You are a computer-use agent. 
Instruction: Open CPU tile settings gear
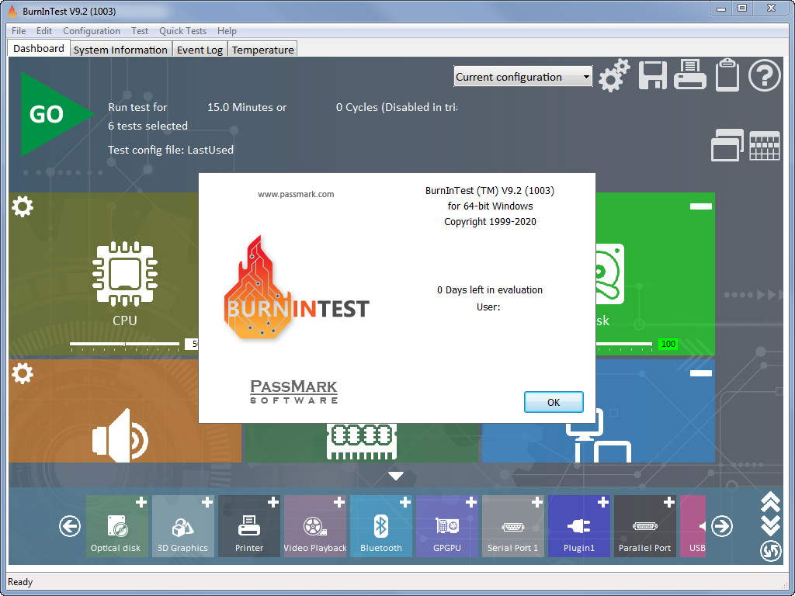click(23, 206)
